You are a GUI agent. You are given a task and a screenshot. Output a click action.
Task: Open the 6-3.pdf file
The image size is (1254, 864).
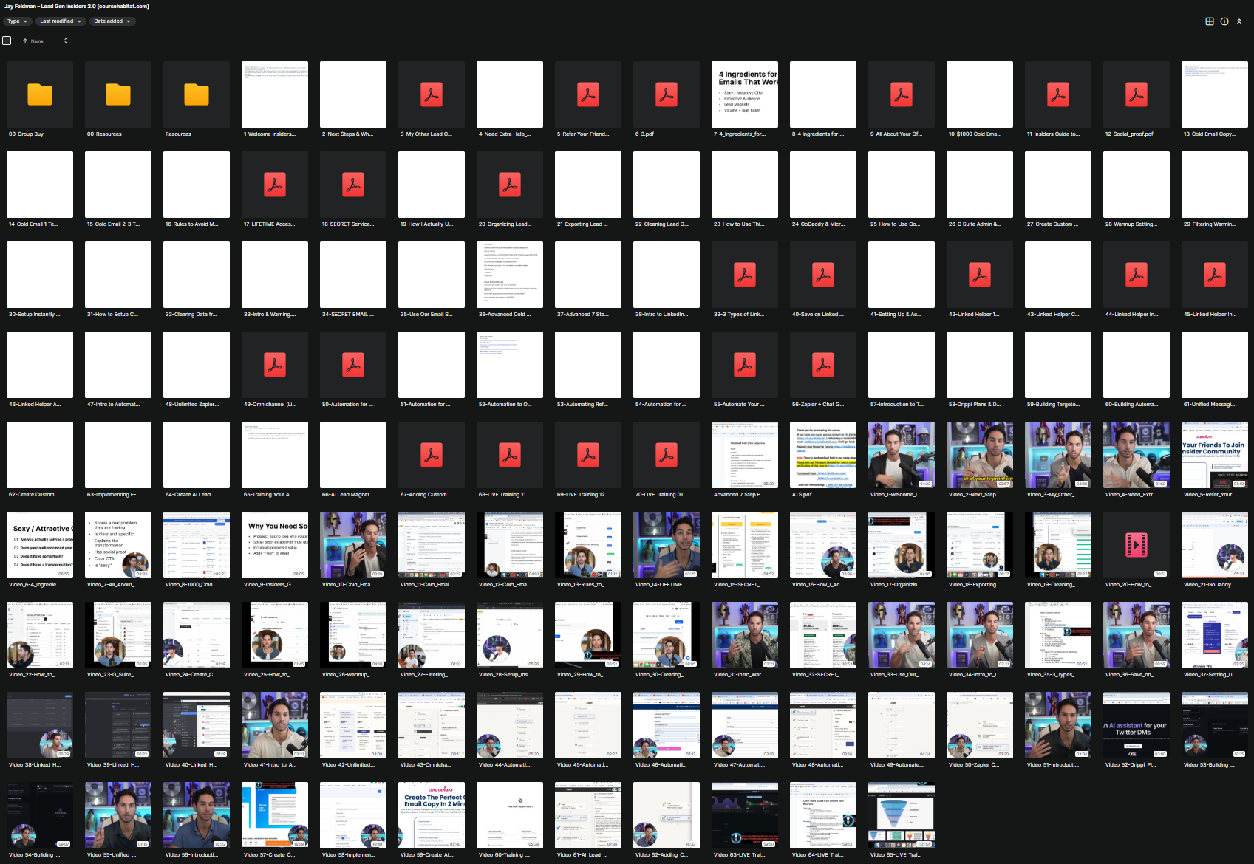(x=667, y=95)
